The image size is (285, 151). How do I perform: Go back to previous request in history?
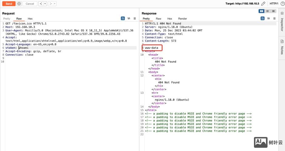(x=40, y=4)
